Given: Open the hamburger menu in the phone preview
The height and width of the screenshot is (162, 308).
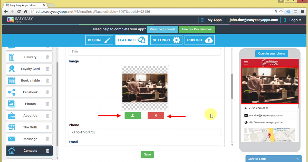Looking at the screenshot, I should pyautogui.click(x=246, y=62).
